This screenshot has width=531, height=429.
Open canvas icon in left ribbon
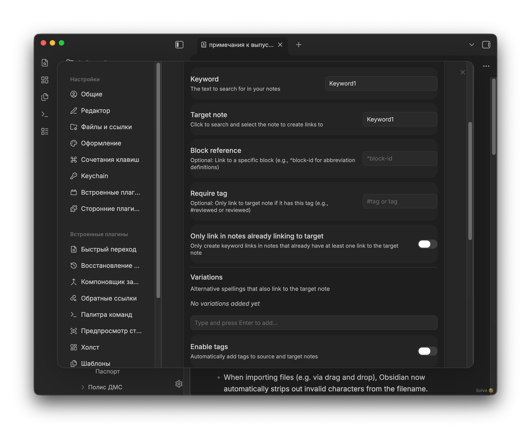click(45, 80)
